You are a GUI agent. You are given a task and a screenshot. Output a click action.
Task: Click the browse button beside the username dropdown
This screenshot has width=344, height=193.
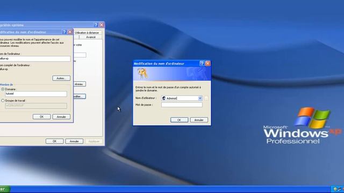pyautogui.click(x=206, y=98)
